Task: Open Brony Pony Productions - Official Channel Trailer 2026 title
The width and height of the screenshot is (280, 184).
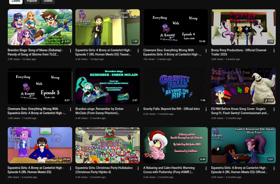Action: pyautogui.click(x=238, y=52)
